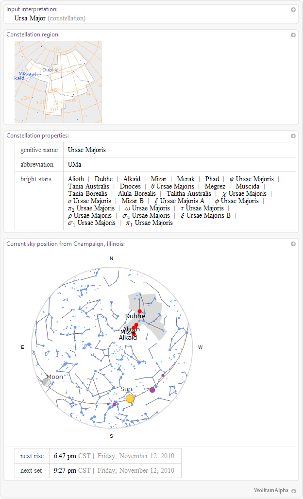Image resolution: width=303 pixels, height=499 pixels.
Task: Click the Current sky position pod plus icon
Action: (x=293, y=244)
